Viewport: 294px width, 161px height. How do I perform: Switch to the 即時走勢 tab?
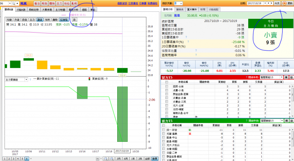pos(34,9)
